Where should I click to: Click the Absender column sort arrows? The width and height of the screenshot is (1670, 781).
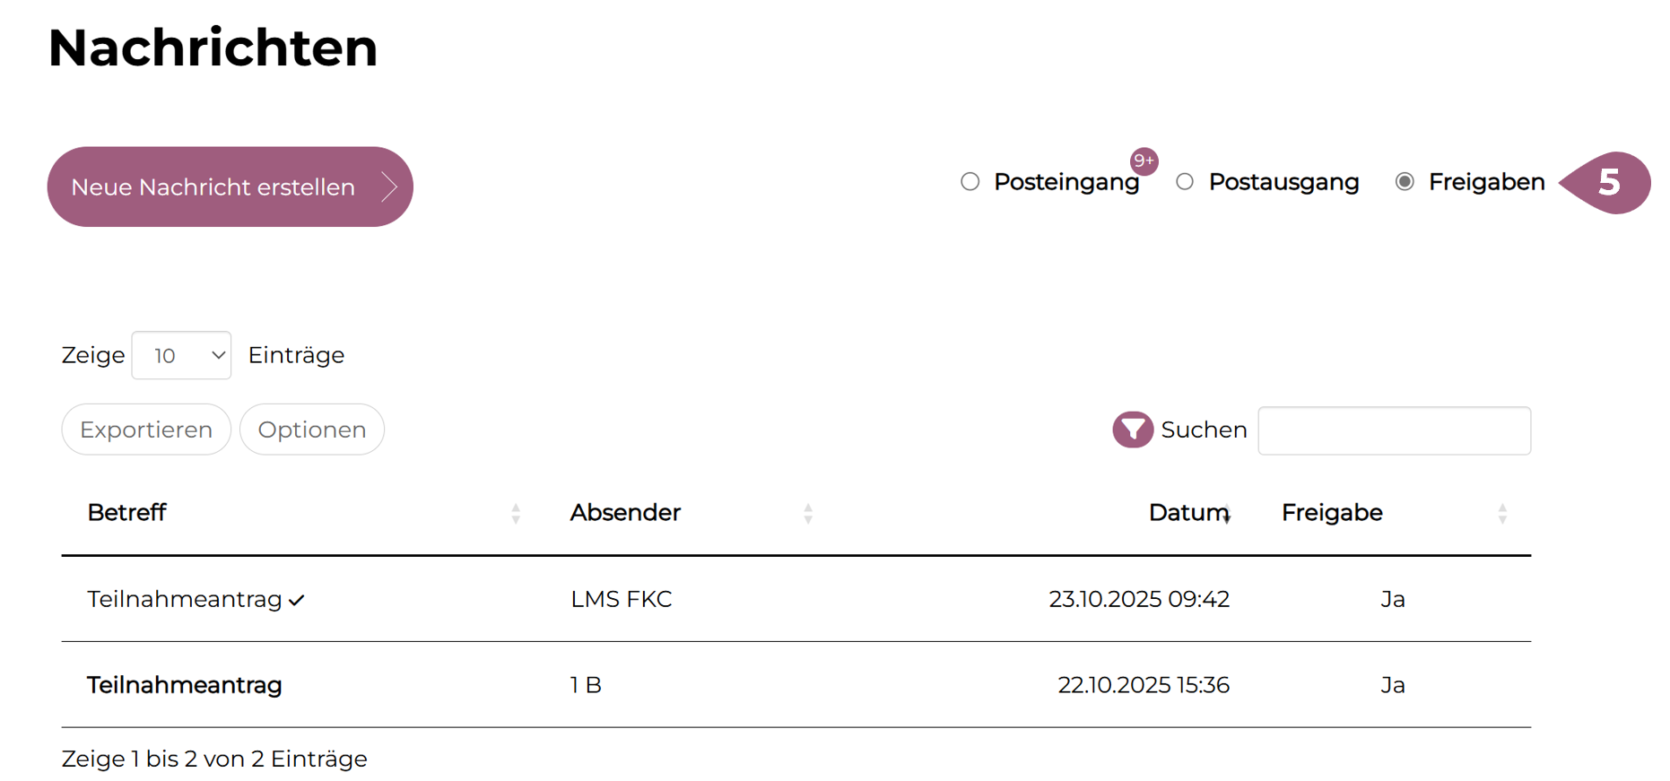[x=808, y=513]
